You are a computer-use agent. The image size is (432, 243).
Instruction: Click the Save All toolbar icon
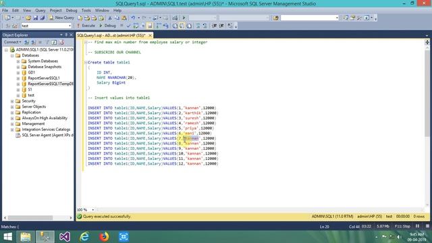point(42,18)
